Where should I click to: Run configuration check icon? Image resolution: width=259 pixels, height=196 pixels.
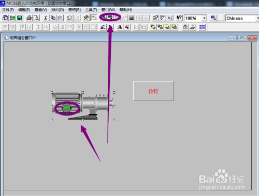coord(163,18)
